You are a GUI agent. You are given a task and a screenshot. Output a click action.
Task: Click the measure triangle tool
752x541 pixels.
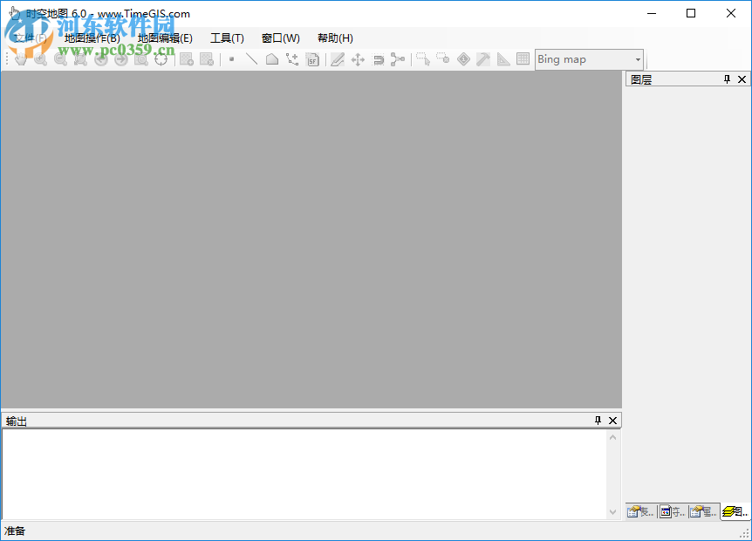pos(502,58)
